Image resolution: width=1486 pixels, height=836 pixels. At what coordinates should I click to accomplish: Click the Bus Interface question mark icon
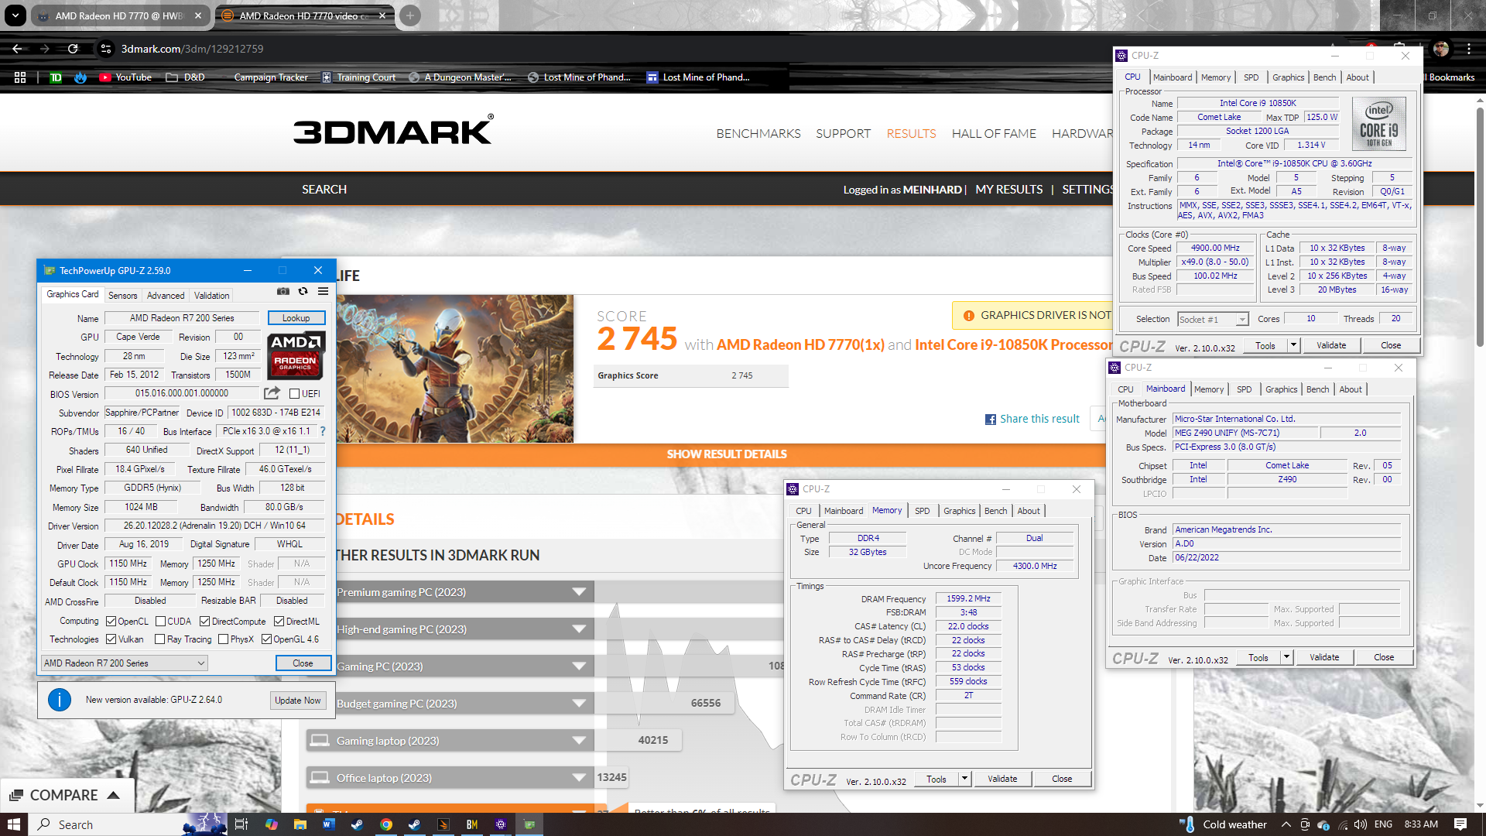[x=323, y=431]
